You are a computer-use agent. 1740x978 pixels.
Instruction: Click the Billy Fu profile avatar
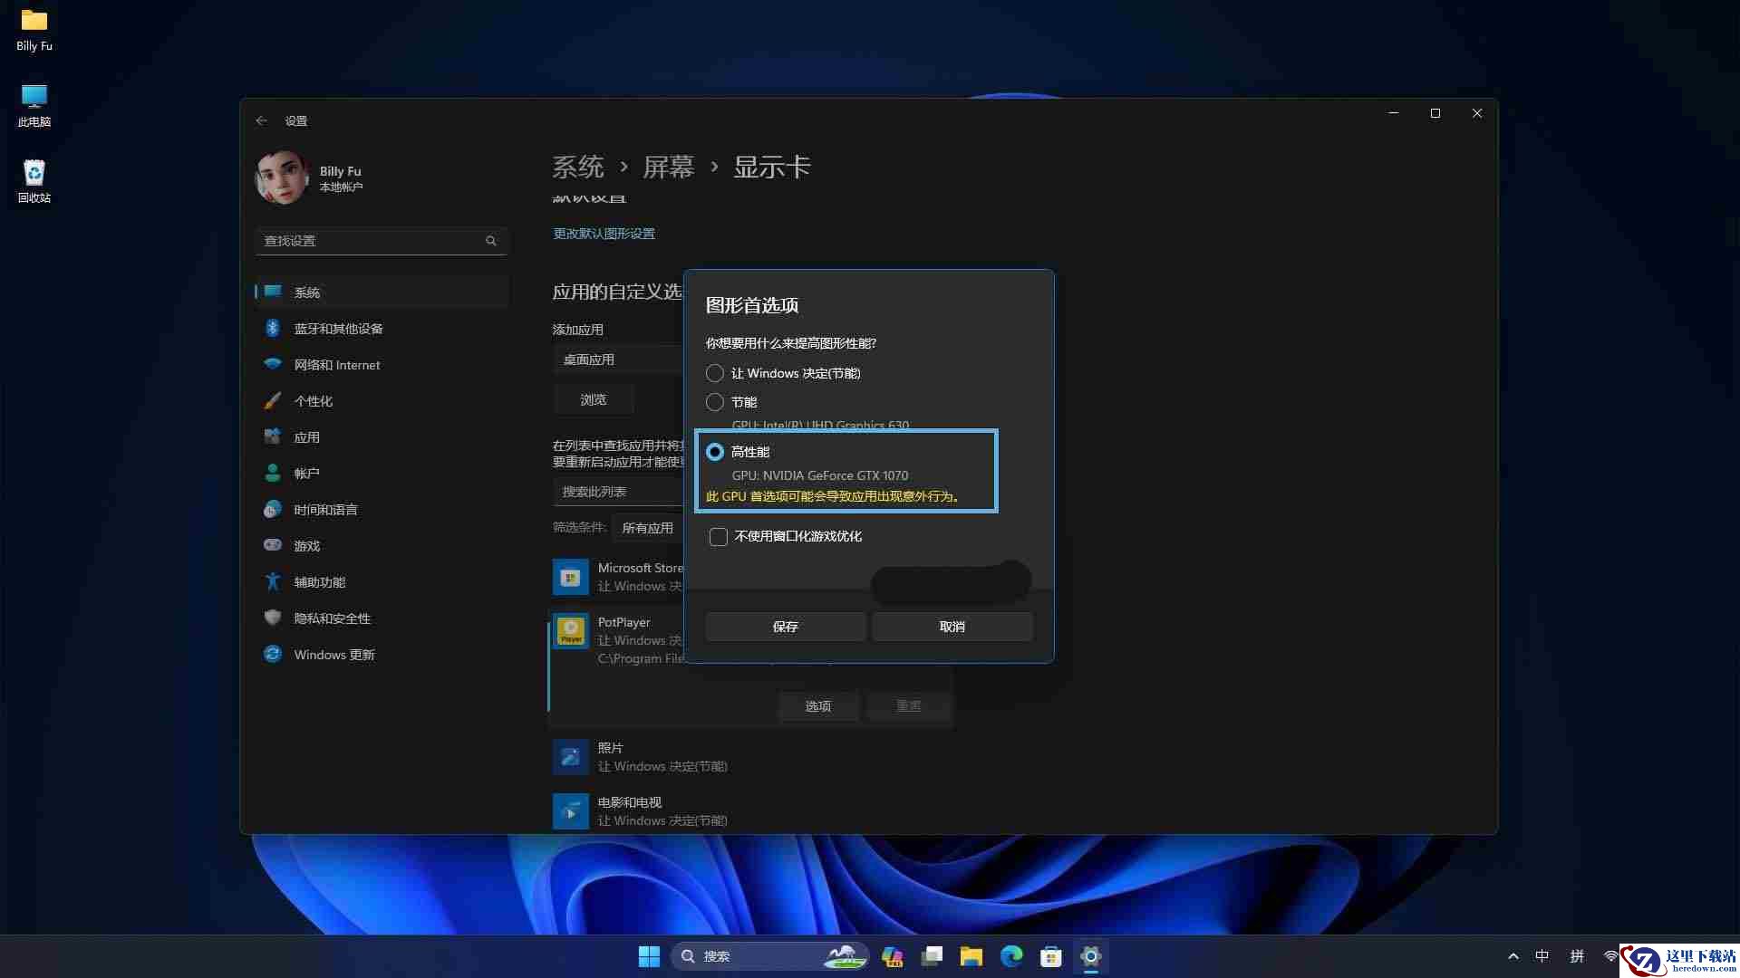pyautogui.click(x=282, y=177)
